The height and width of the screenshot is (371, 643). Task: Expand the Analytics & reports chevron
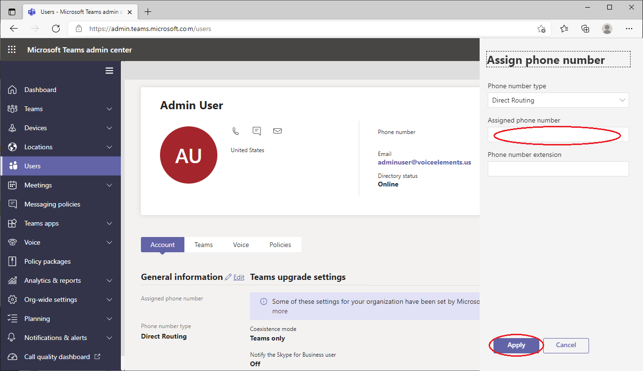pos(109,280)
